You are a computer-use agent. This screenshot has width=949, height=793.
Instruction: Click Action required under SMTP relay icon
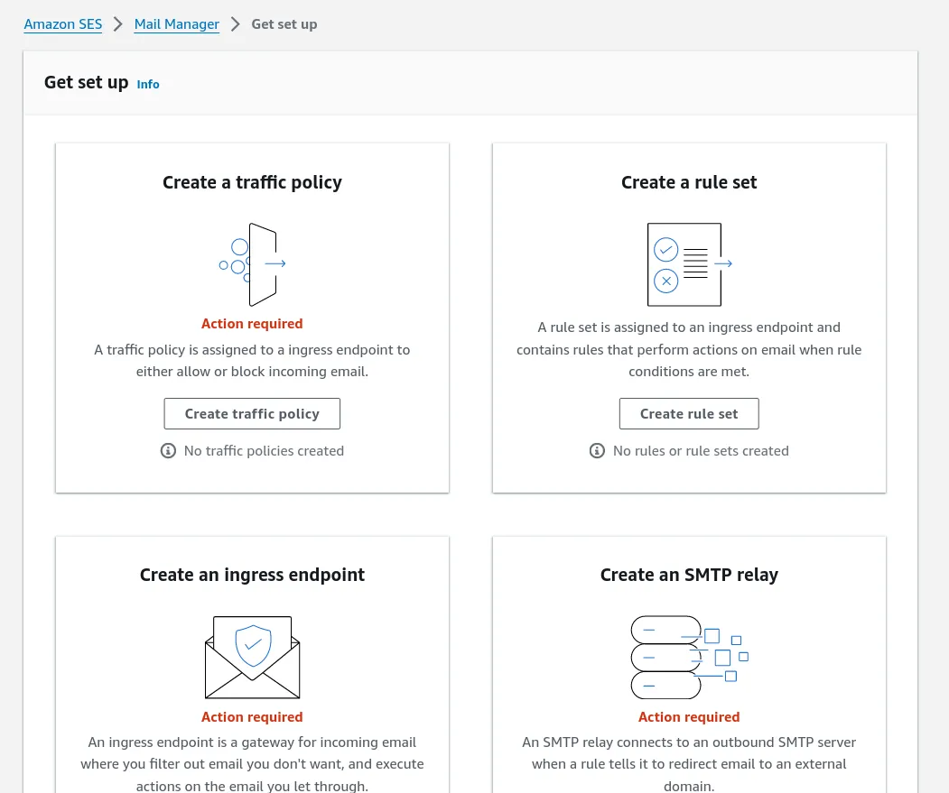(x=689, y=717)
